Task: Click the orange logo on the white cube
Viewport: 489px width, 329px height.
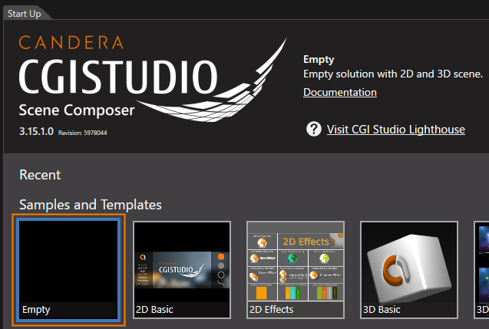Action: (397, 270)
